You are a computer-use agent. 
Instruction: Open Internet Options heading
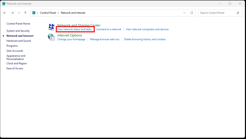coord(69,36)
